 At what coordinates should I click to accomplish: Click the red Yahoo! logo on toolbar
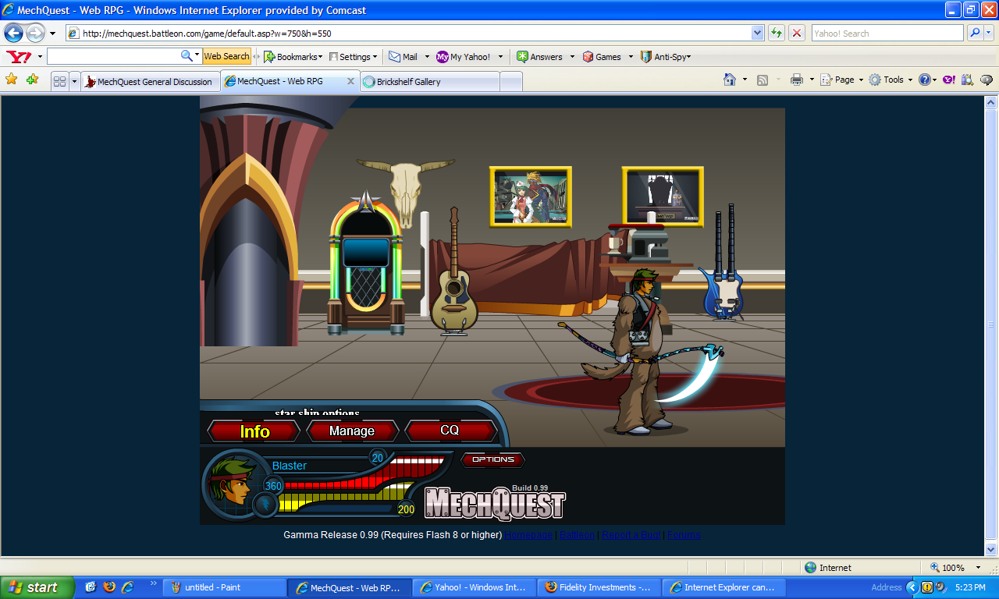pyautogui.click(x=19, y=57)
